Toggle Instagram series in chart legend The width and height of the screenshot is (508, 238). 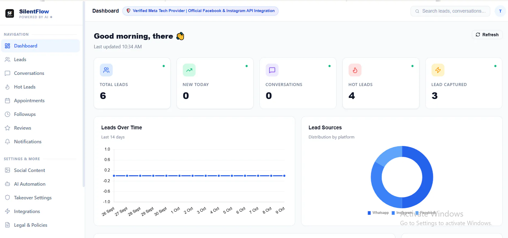402,213
